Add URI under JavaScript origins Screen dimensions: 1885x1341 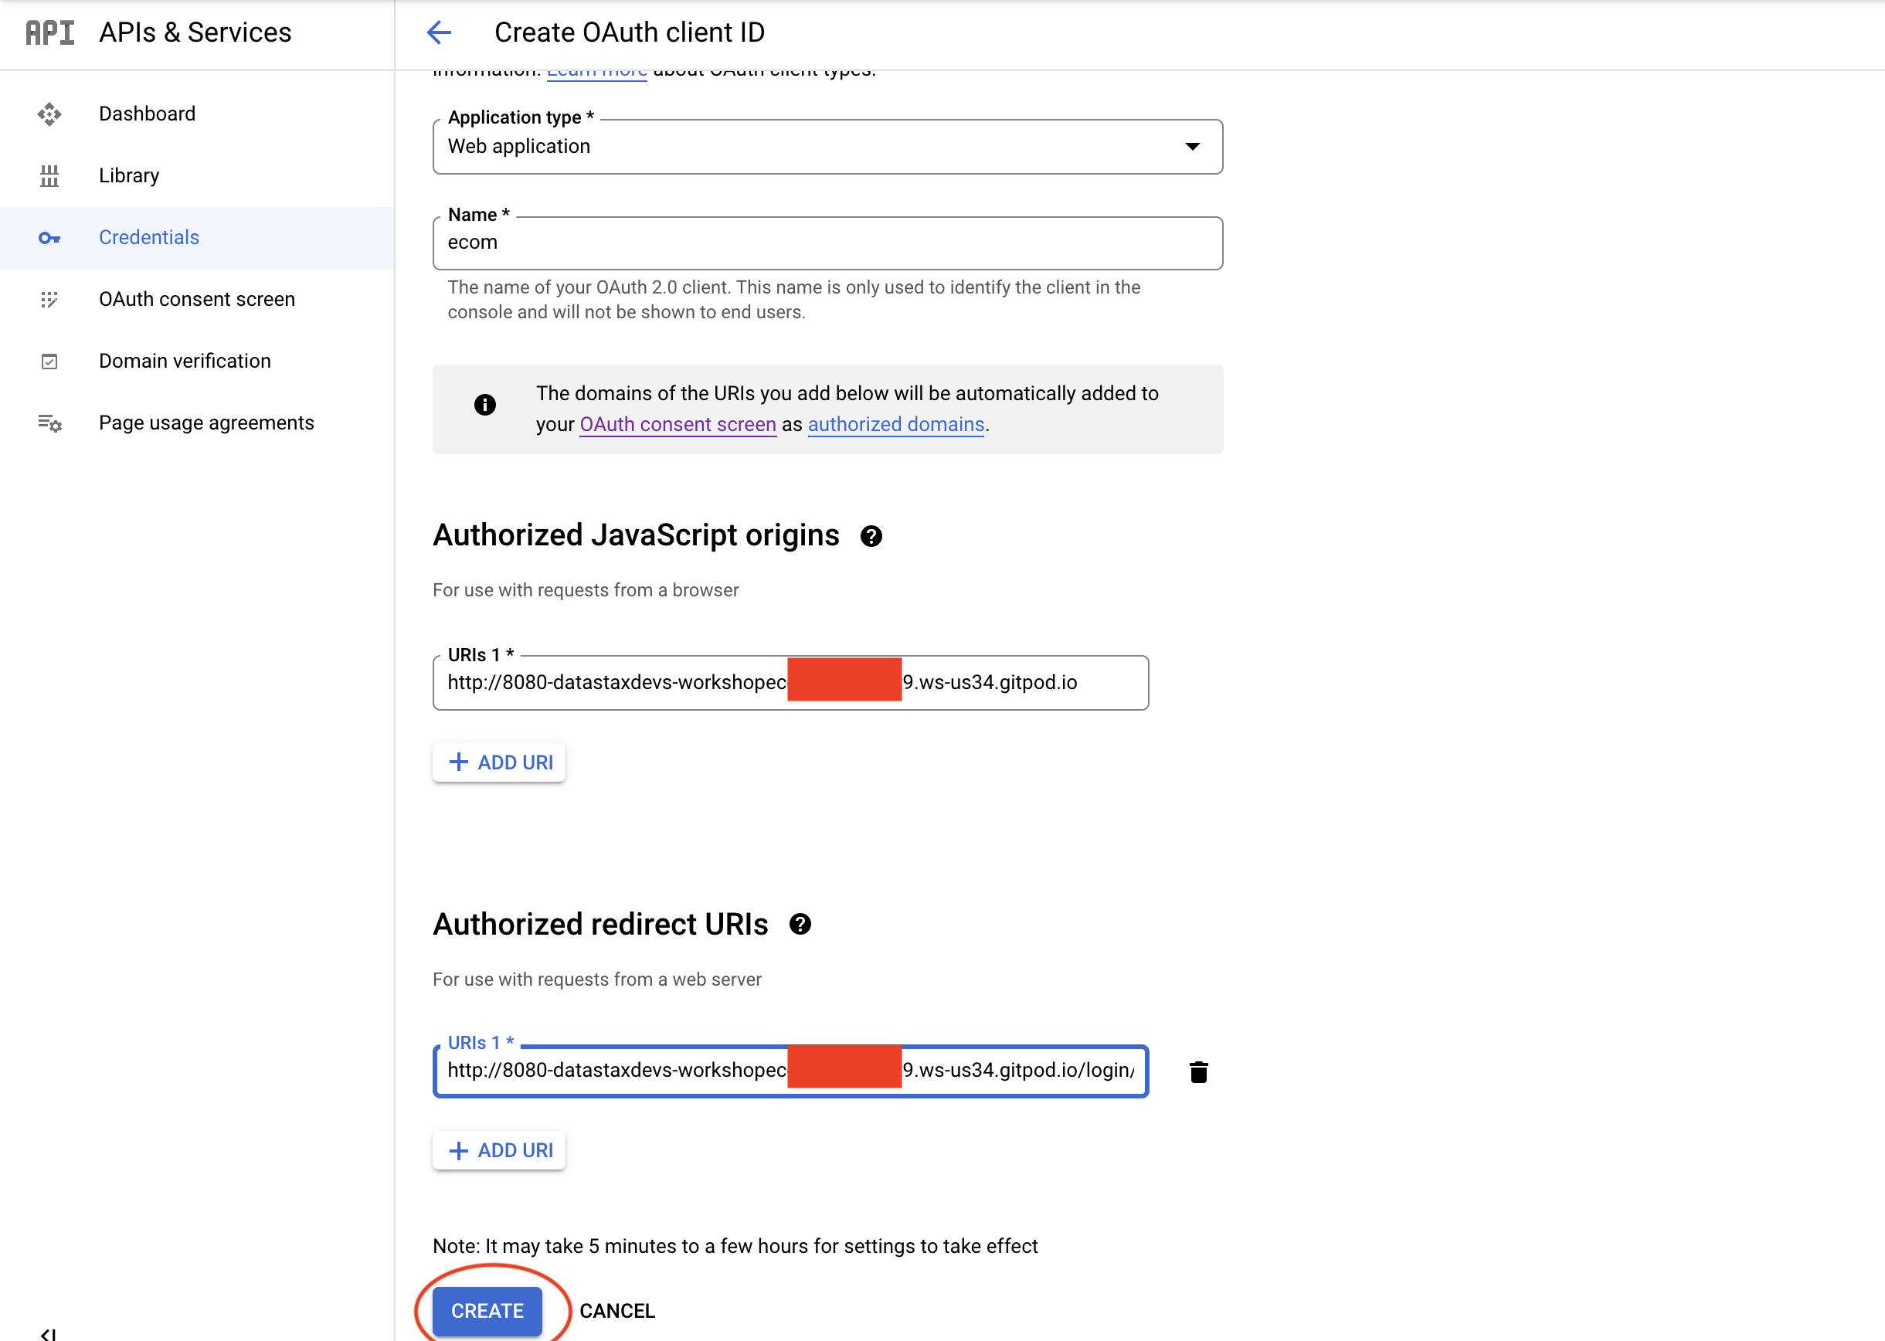pos(499,762)
